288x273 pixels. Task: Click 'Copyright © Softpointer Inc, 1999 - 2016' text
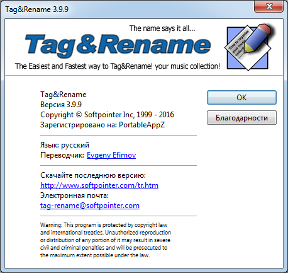[107, 115]
